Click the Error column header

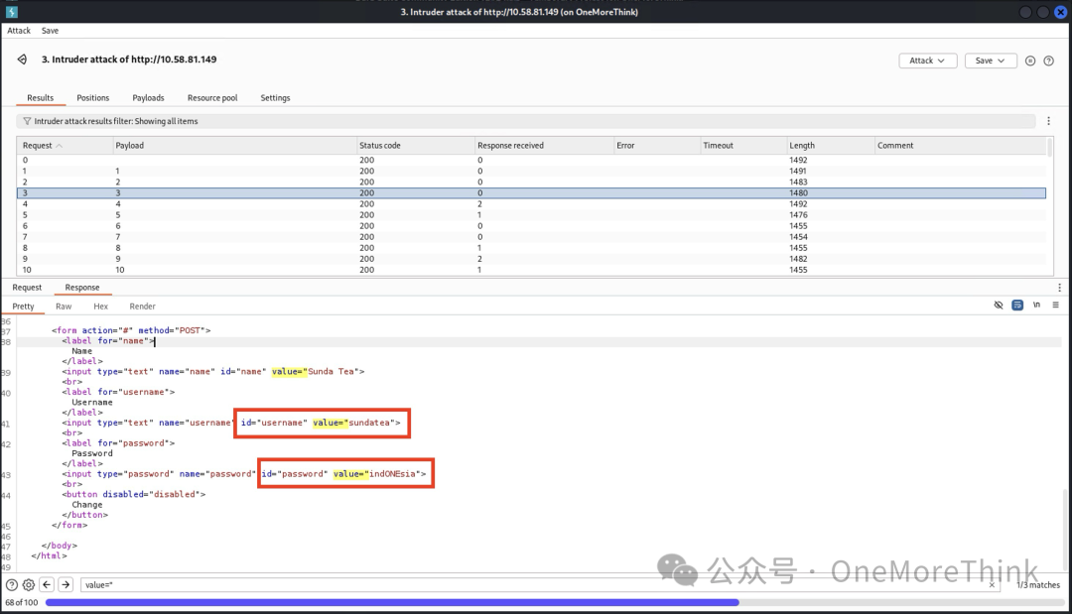point(656,146)
